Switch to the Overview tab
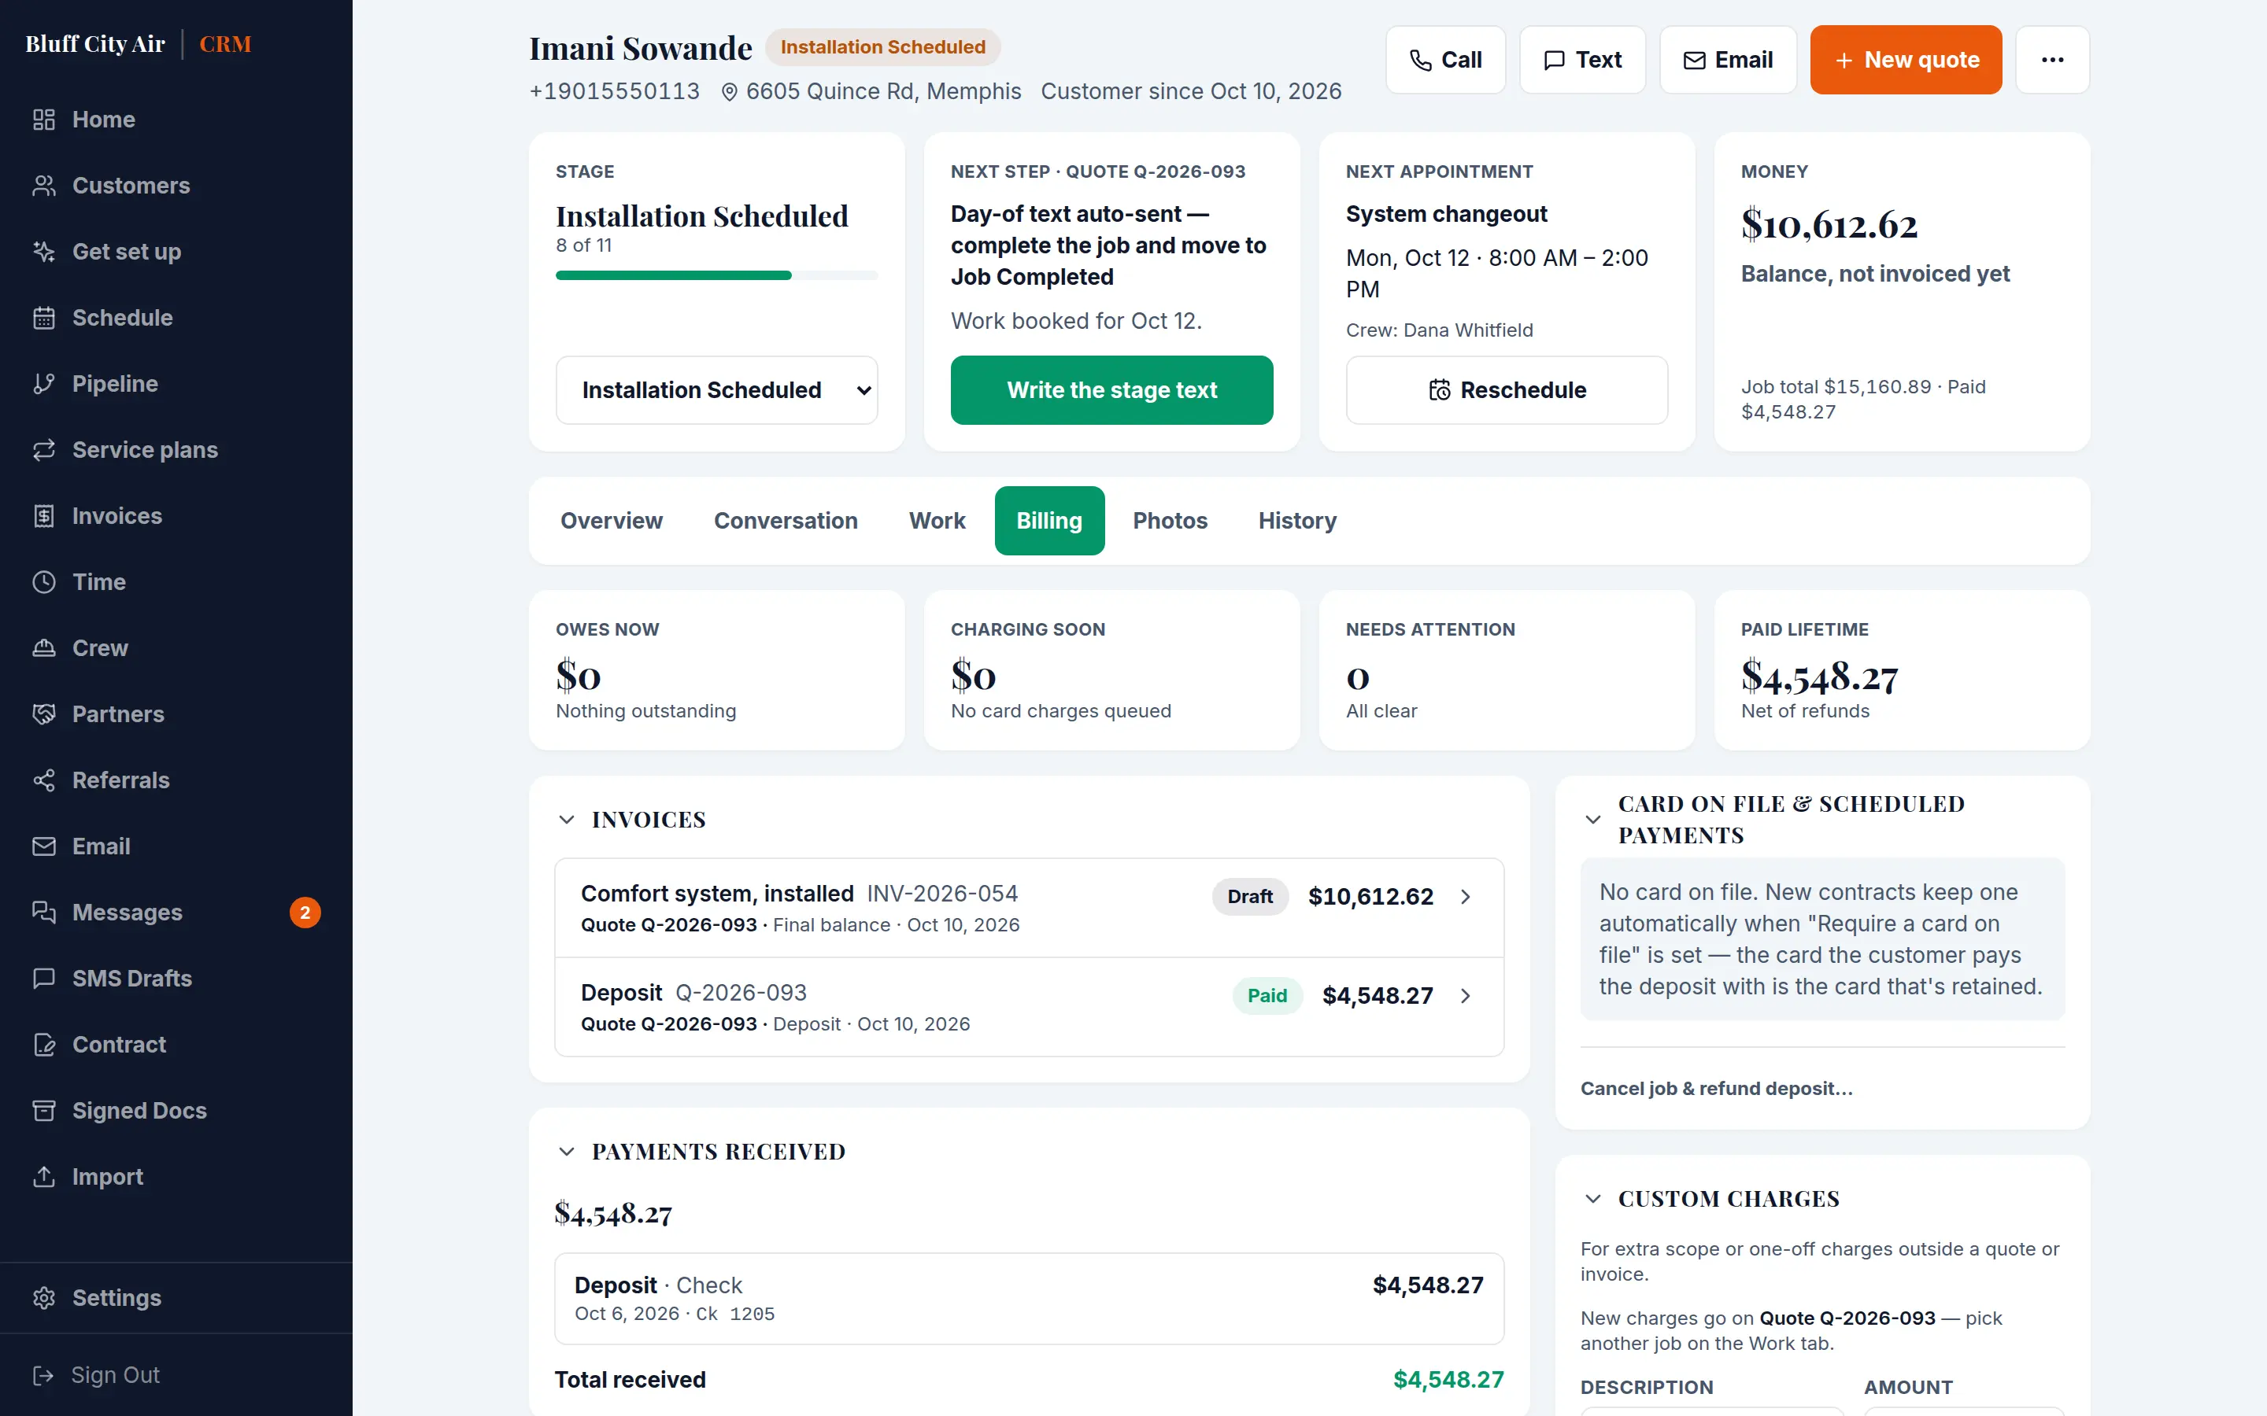2267x1416 pixels. 612,521
